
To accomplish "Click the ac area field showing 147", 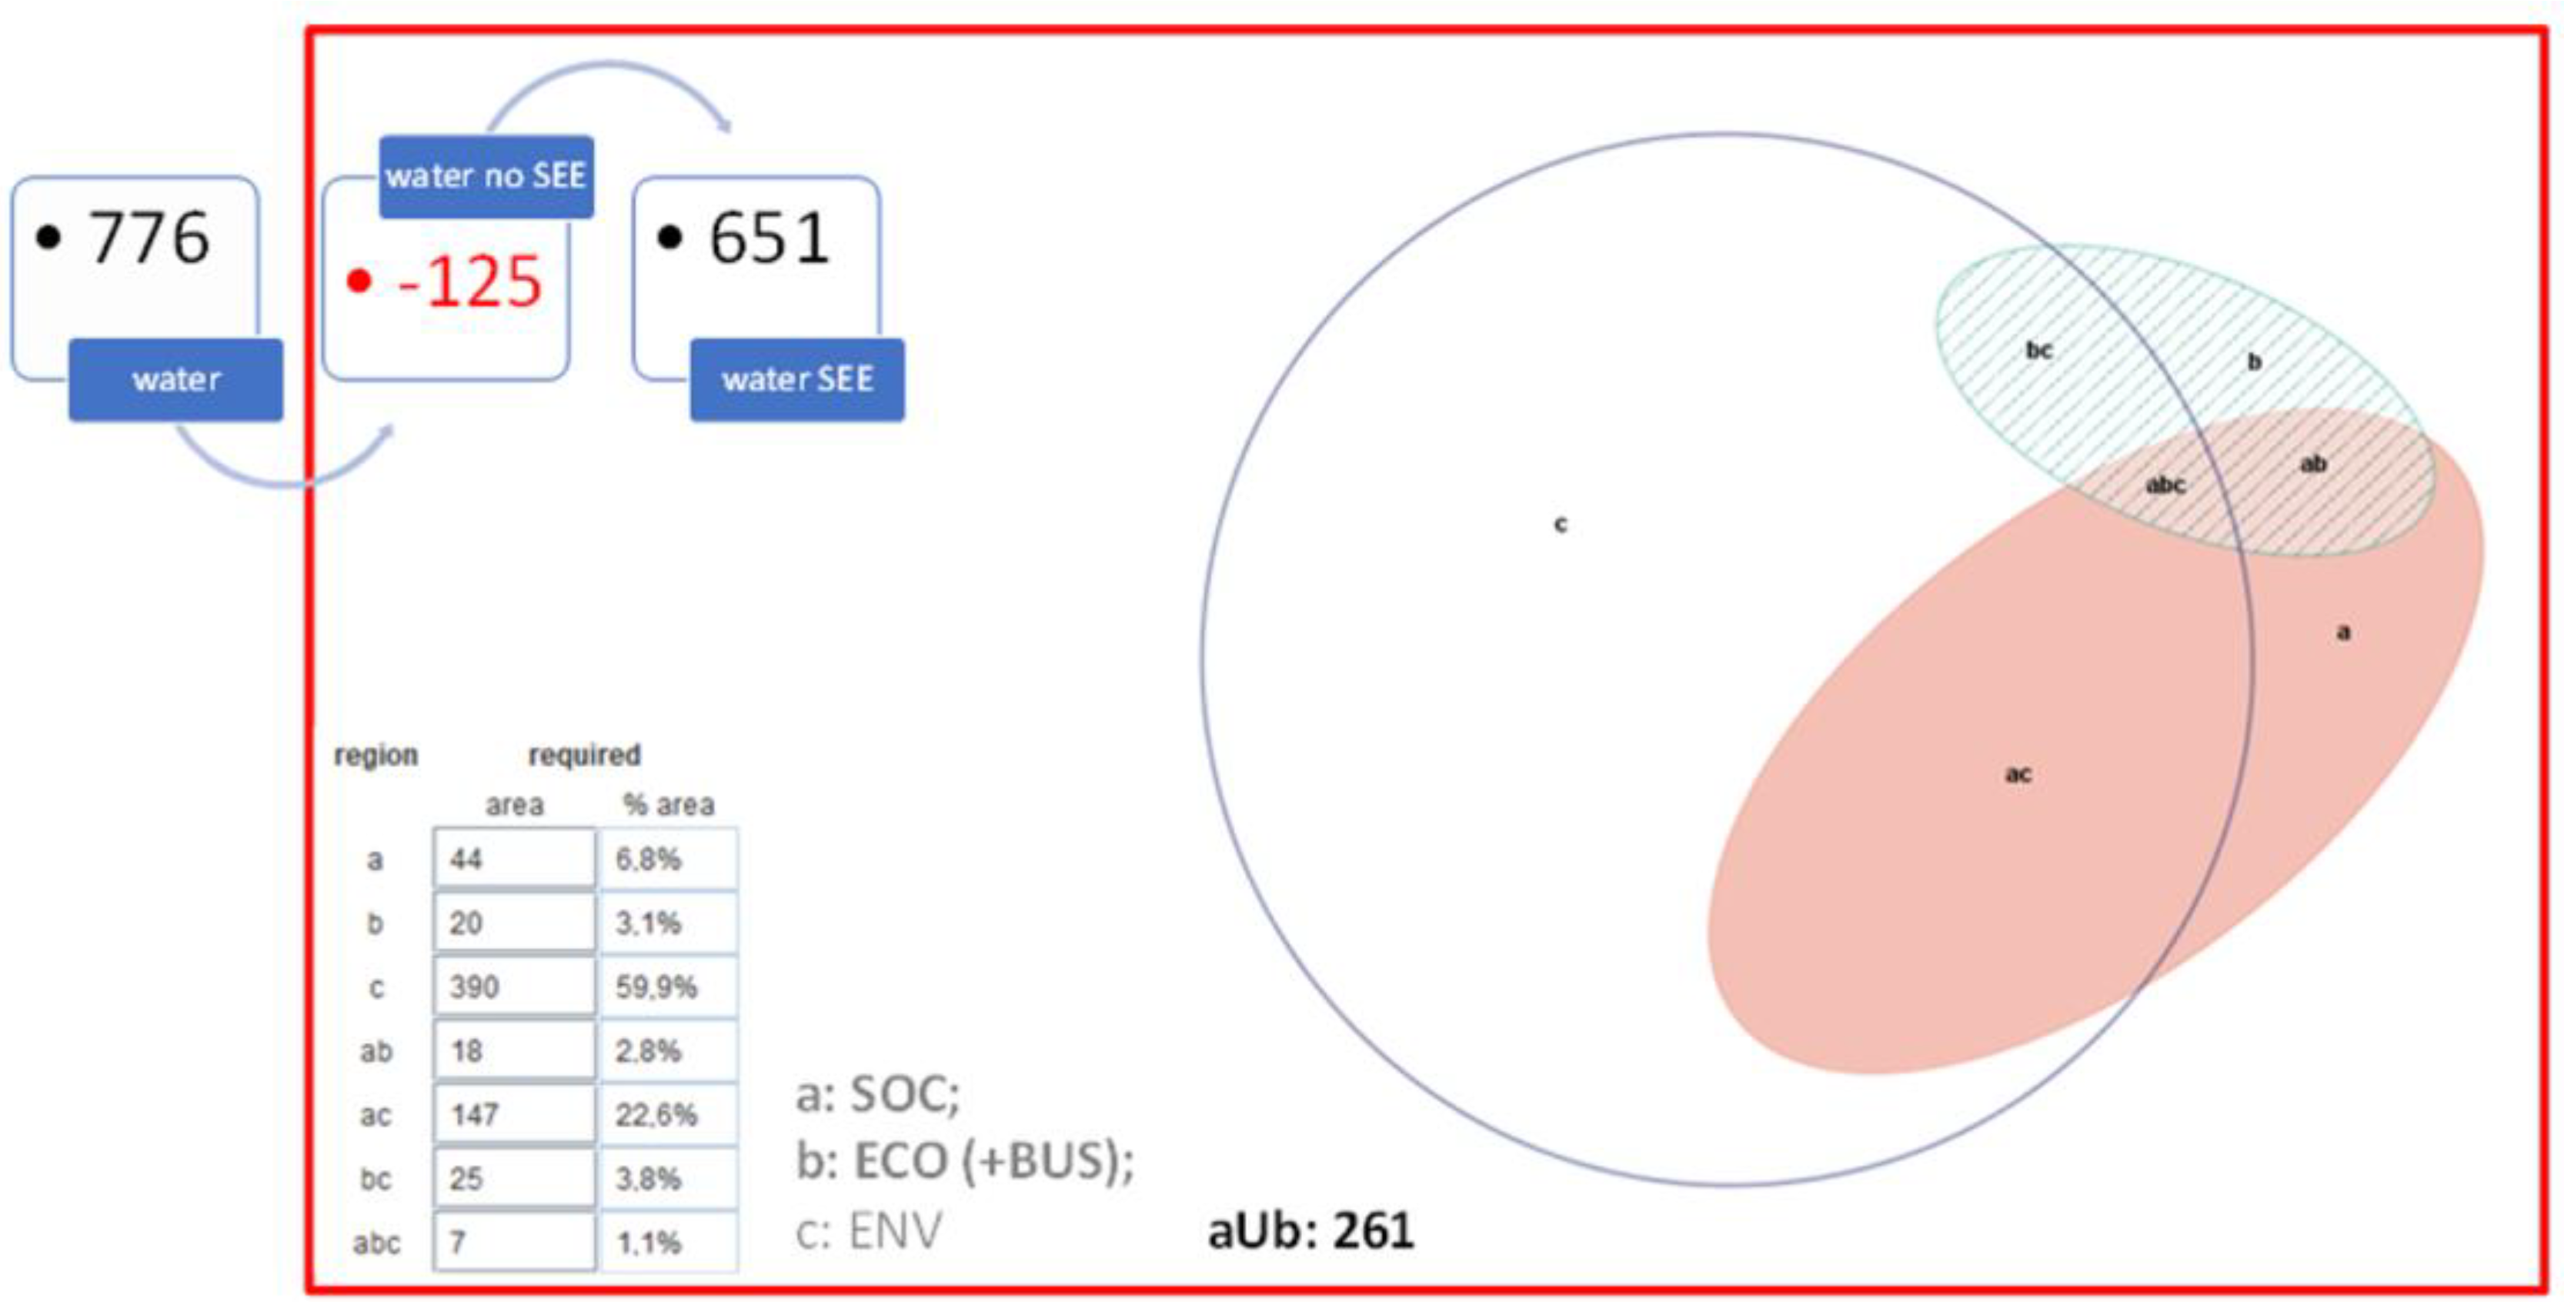I will pos(513,1114).
